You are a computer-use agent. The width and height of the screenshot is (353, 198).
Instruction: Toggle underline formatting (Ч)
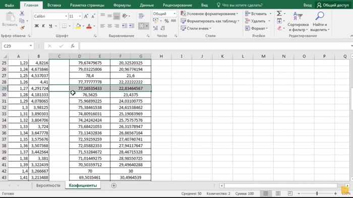click(50, 26)
